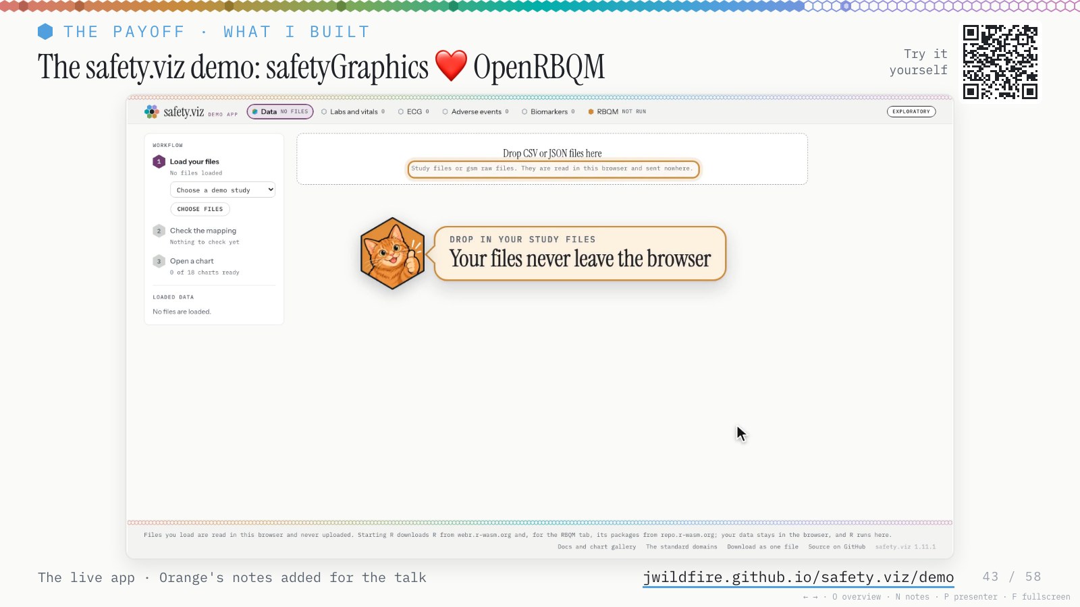
Task: Select the Data tab
Action: [x=280, y=112]
